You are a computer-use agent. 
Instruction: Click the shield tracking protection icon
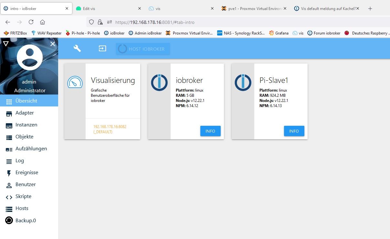pyautogui.click(x=91, y=22)
